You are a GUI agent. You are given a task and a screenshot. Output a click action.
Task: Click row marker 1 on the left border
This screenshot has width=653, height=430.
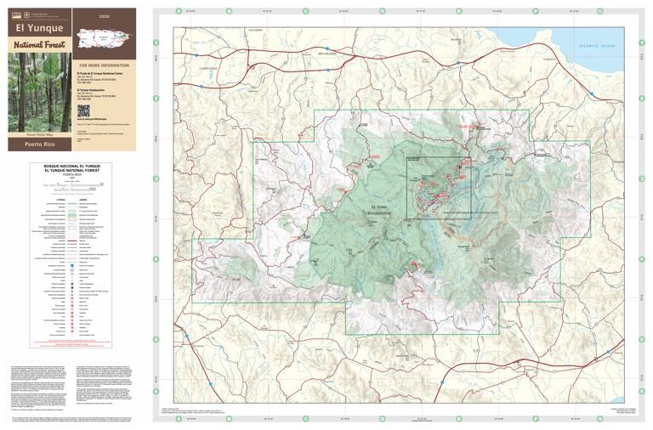tap(156, 42)
